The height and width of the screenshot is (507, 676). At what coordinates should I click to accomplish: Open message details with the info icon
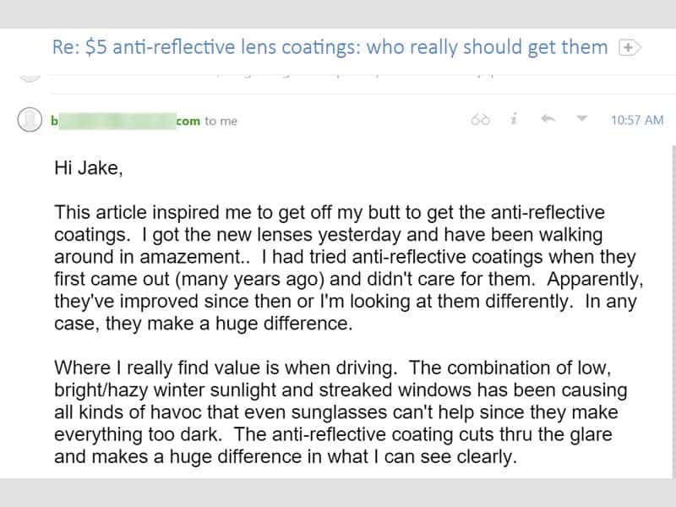tap(513, 120)
